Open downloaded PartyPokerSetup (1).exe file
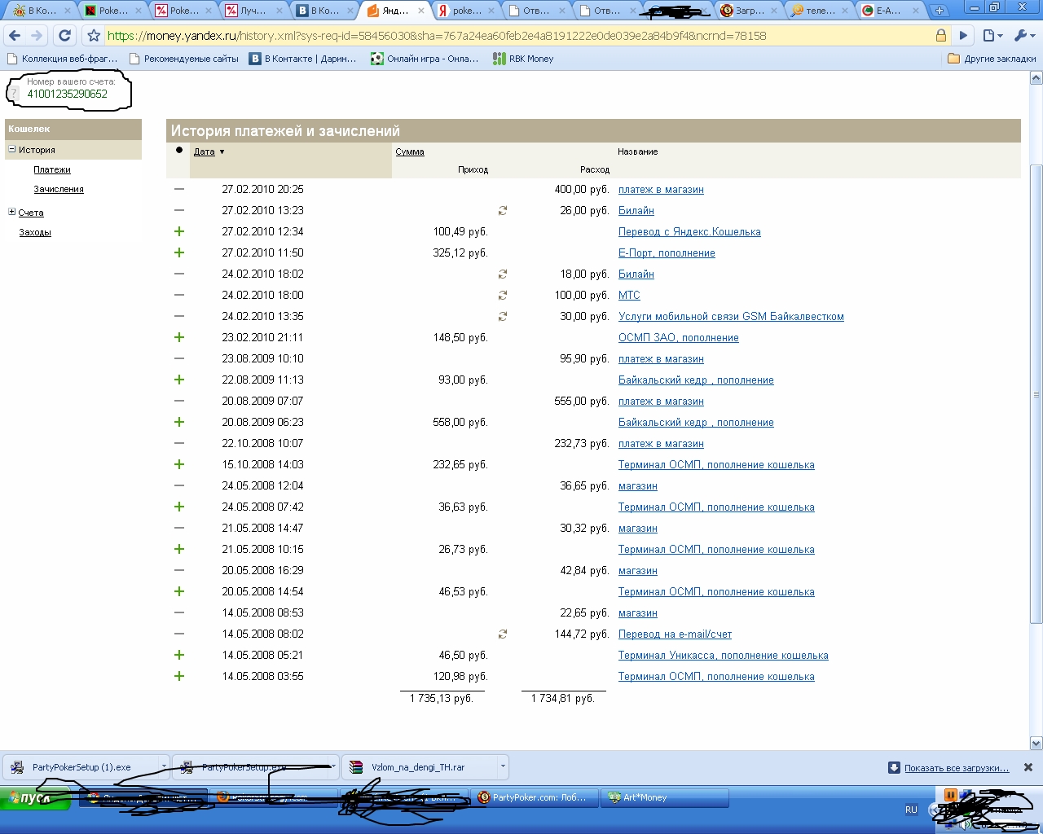This screenshot has width=1043, height=834. (81, 767)
